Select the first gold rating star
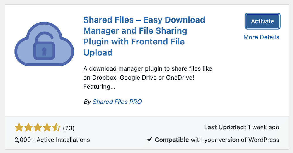The image size is (293, 153). click(19, 128)
